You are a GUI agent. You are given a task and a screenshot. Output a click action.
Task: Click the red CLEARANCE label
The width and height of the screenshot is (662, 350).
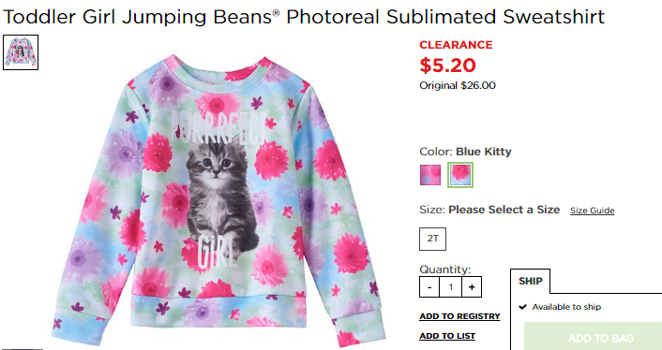point(456,45)
